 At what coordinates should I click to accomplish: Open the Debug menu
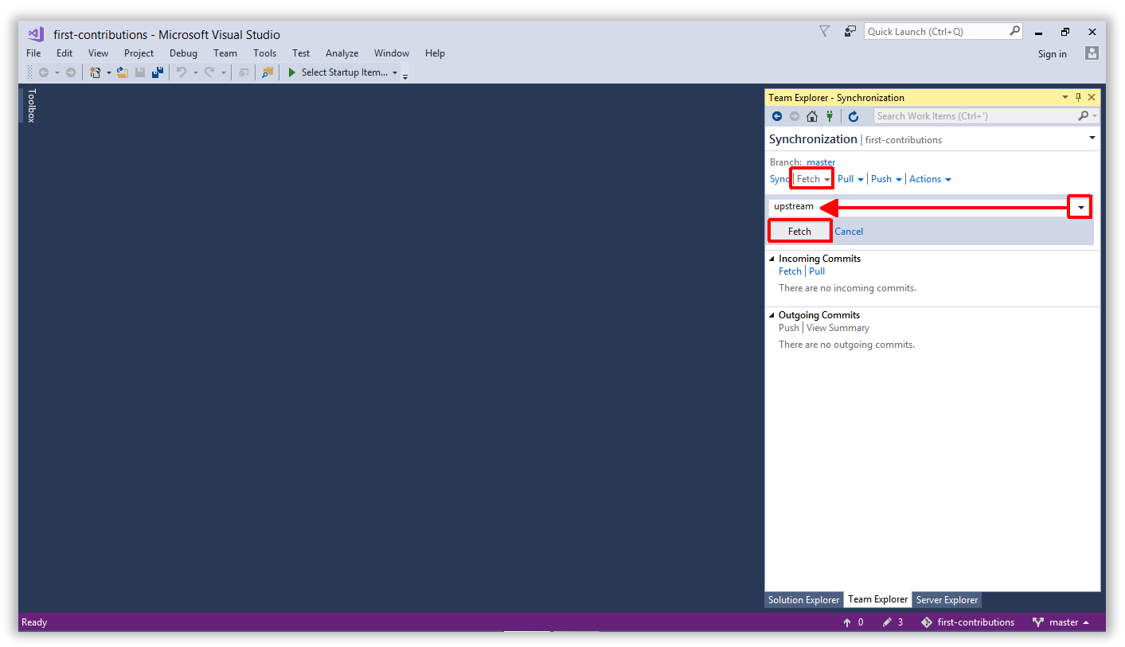[183, 53]
